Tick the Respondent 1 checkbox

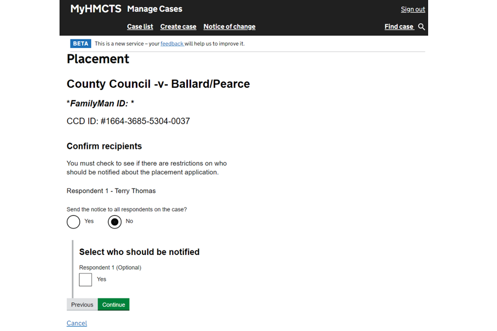(85, 280)
